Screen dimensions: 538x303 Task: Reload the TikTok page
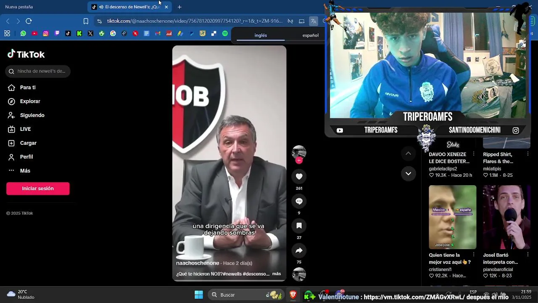[x=29, y=21]
